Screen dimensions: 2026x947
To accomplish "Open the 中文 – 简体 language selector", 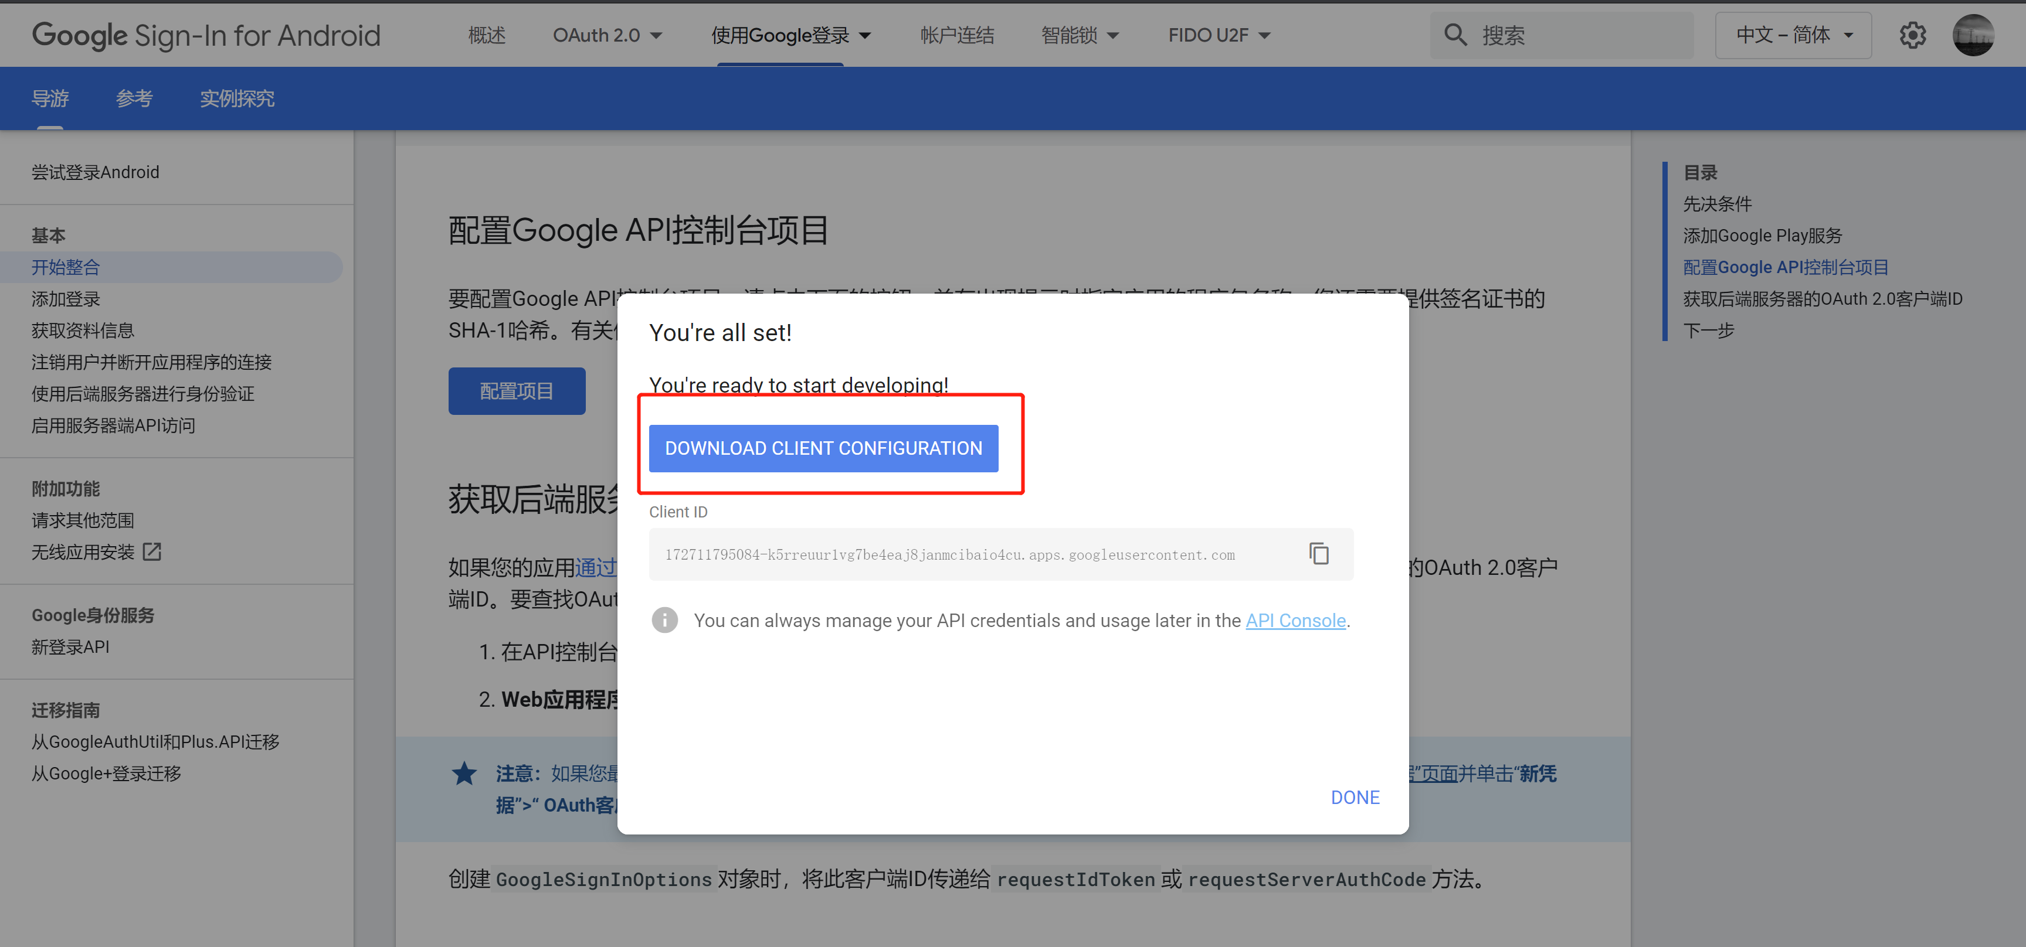I will (x=1793, y=35).
